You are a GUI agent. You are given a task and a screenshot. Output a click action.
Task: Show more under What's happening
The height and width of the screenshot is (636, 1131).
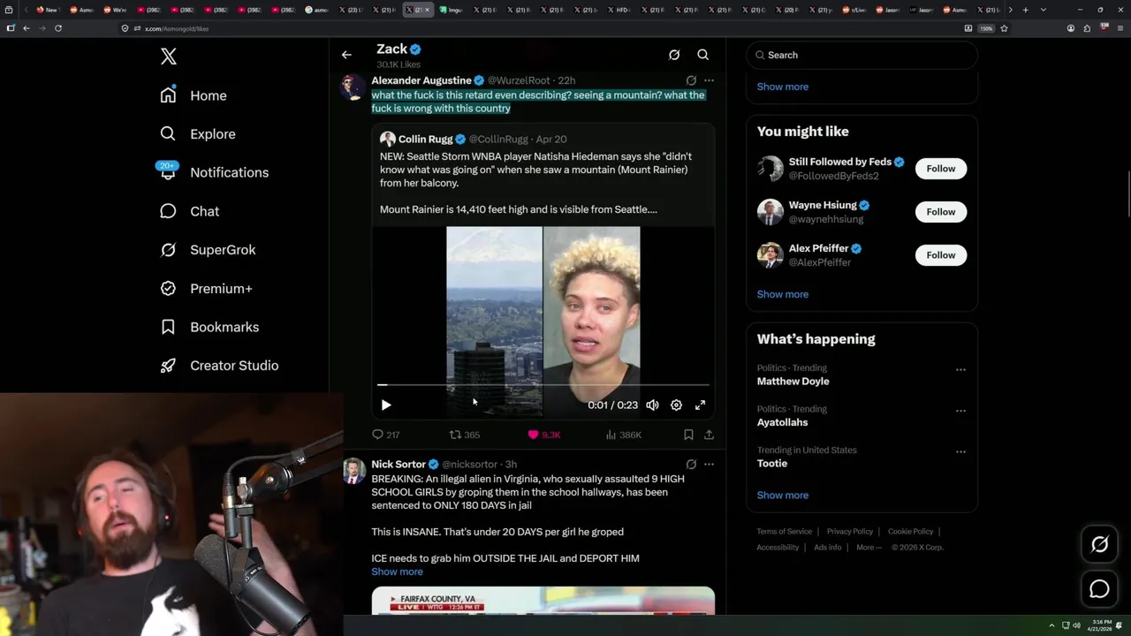click(783, 495)
